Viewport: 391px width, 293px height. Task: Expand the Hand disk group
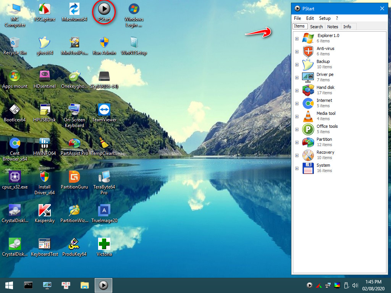pyautogui.click(x=297, y=90)
